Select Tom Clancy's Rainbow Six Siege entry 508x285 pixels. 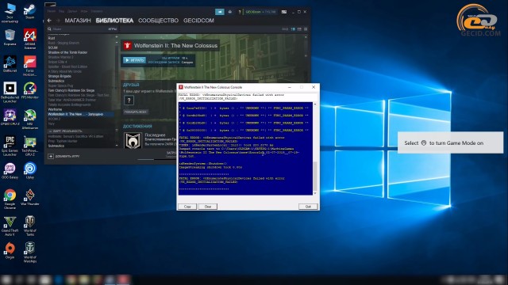pyautogui.click(x=71, y=90)
